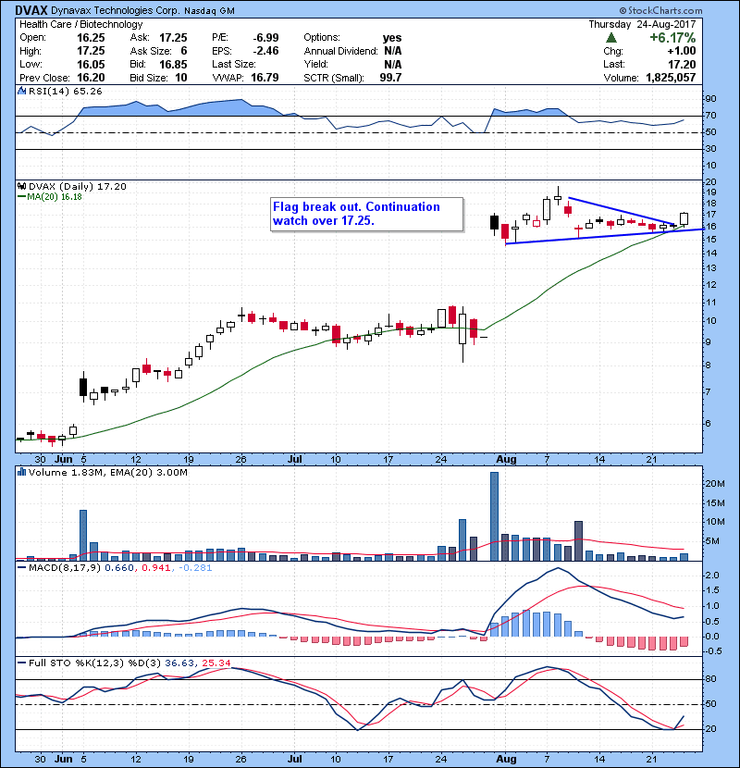740x768 pixels.
Task: Click the RSI(14) legend icon
Action: pyautogui.click(x=19, y=92)
